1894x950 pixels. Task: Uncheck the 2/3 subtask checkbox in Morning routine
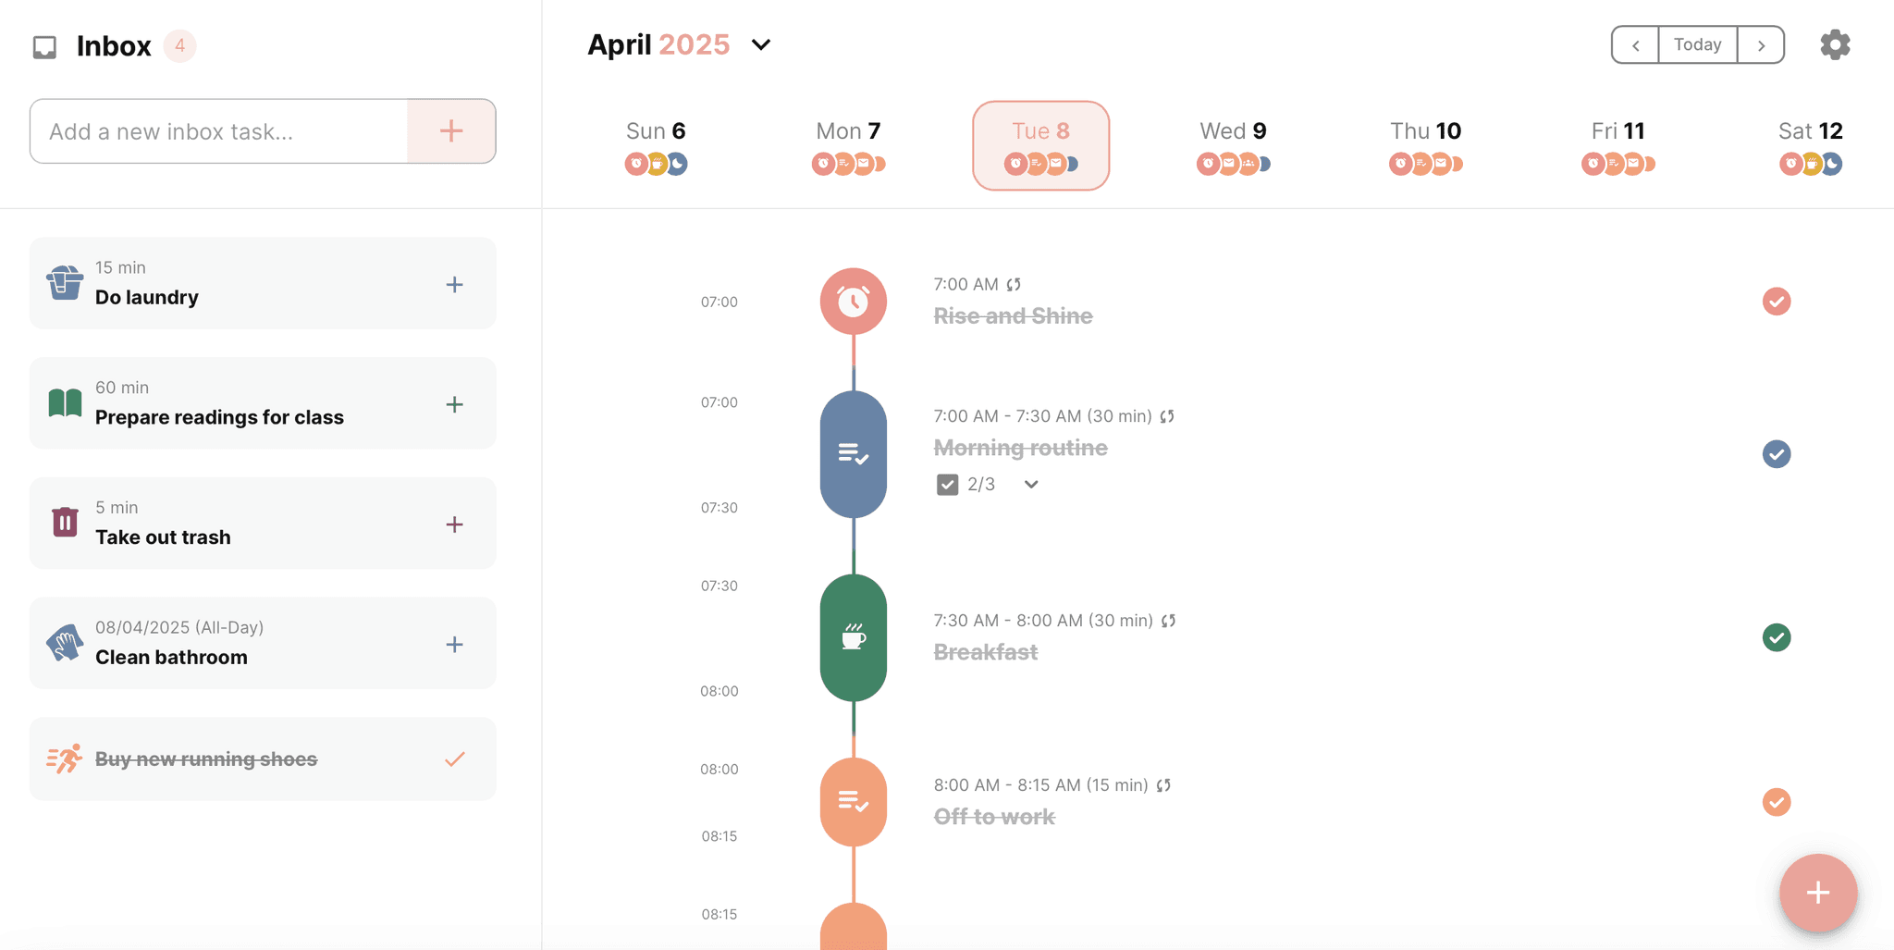(x=947, y=484)
